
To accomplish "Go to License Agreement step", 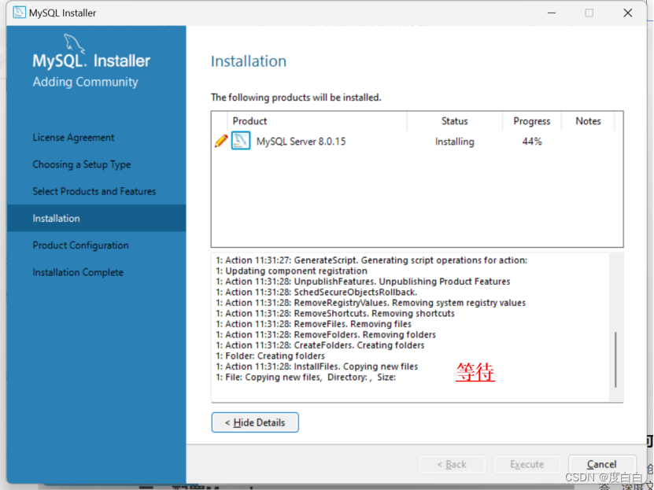I will [x=73, y=138].
